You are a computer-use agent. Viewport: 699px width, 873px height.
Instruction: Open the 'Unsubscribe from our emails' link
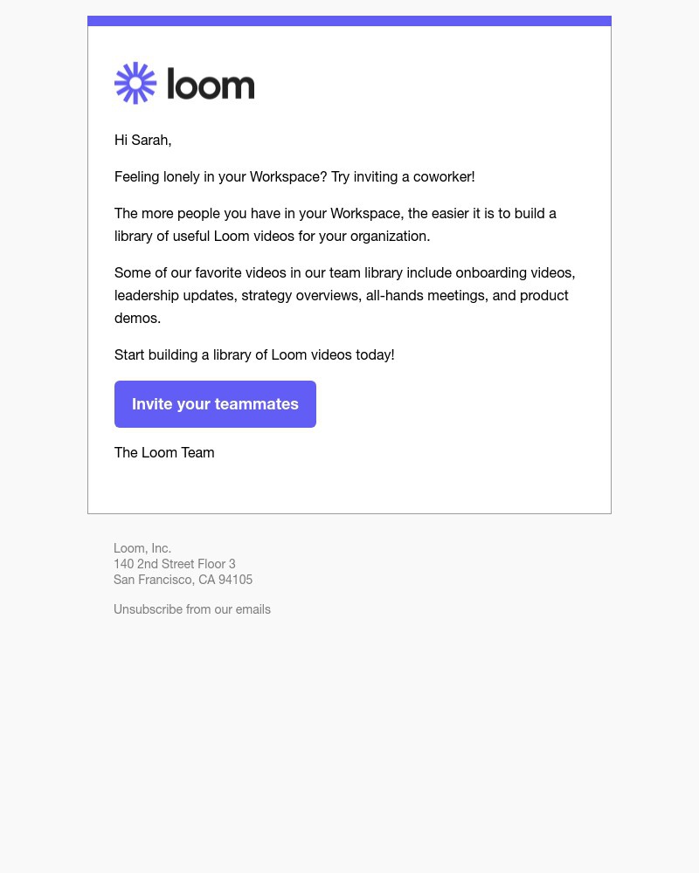192,608
